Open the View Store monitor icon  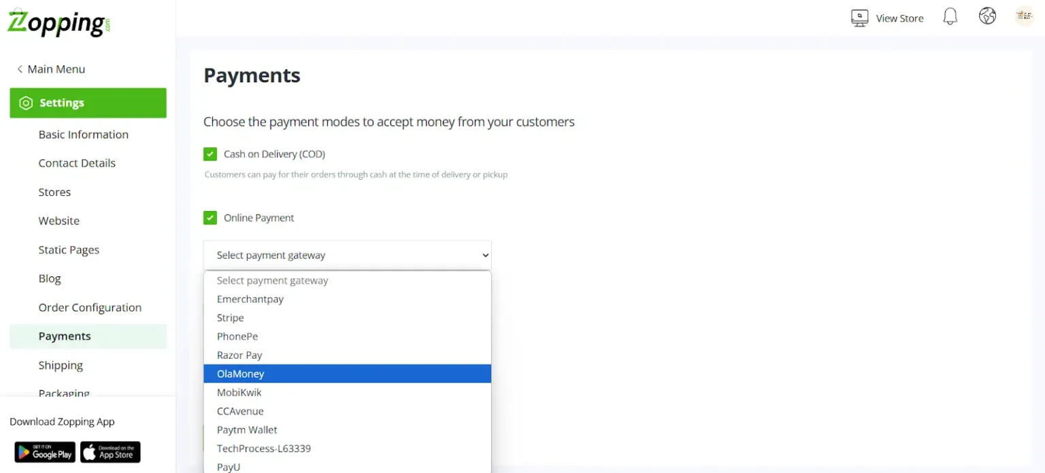tap(859, 18)
